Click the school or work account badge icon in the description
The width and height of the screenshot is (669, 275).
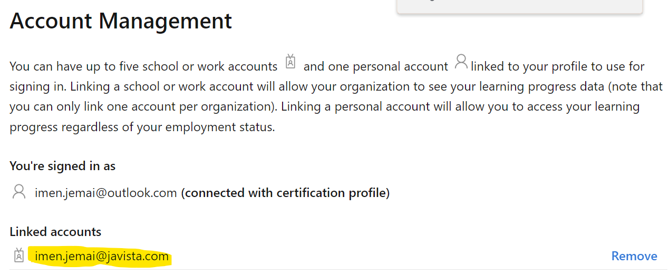coord(290,62)
